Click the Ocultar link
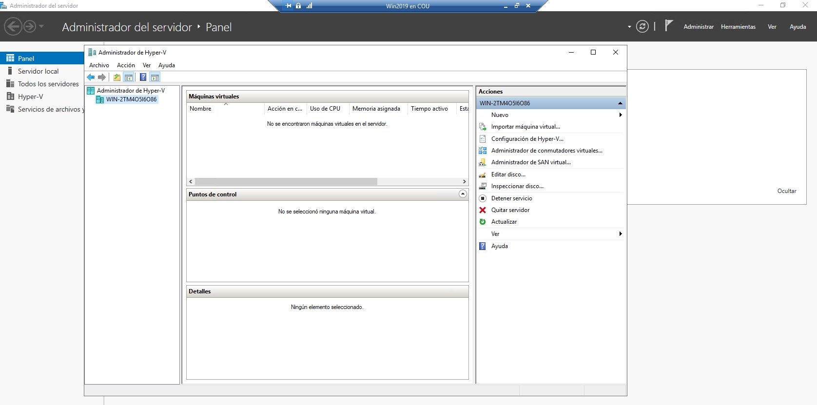Screen dimensions: 817x405 tap(786, 191)
